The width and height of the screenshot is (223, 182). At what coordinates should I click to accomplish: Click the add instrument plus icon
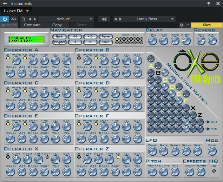tap(5, 4)
